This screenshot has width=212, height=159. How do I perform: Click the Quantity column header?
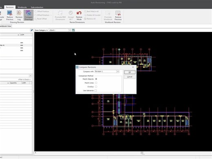coord(15,83)
